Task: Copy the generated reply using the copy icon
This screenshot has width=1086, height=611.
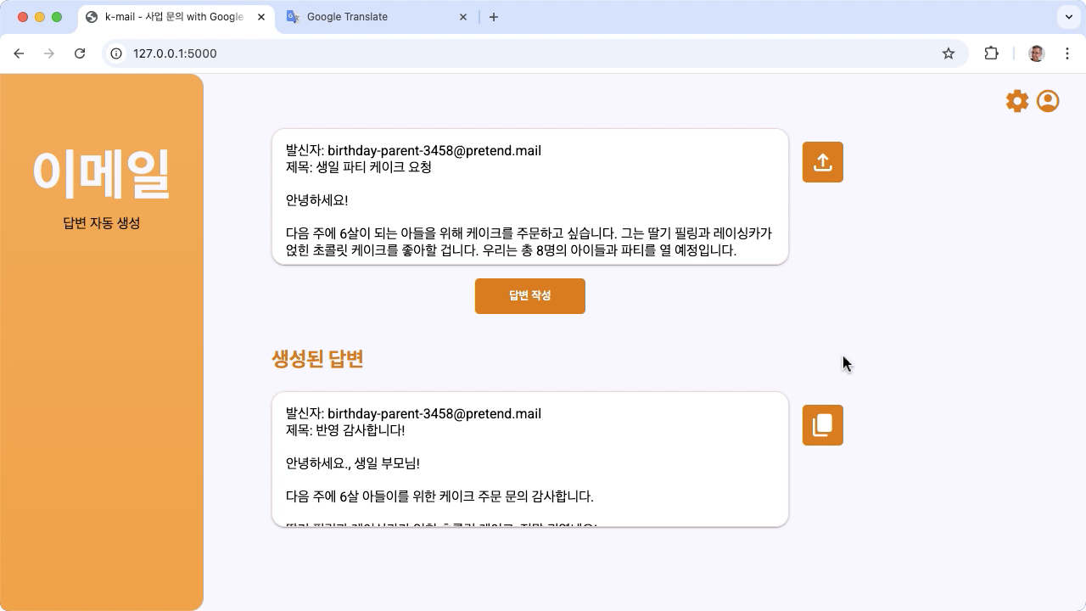Action: [x=822, y=424]
